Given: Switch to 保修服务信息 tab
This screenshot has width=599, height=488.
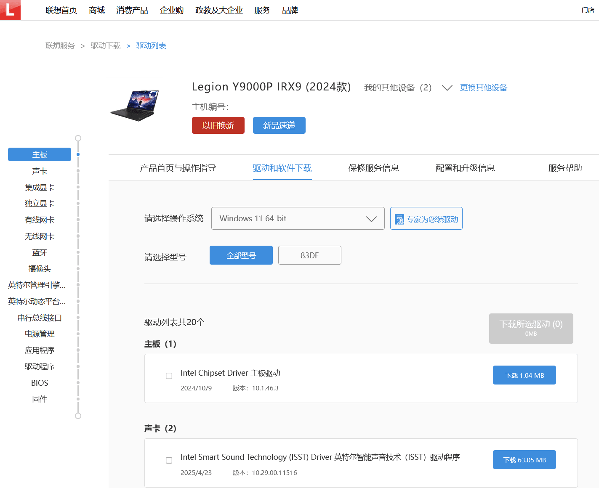Looking at the screenshot, I should point(374,168).
